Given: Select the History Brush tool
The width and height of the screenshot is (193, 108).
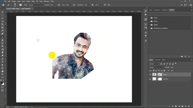Looking at the screenshot, I should (x=2, y=43).
